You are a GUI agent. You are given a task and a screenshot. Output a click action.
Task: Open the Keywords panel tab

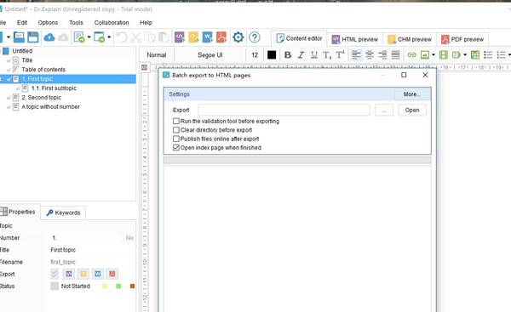[63, 213]
